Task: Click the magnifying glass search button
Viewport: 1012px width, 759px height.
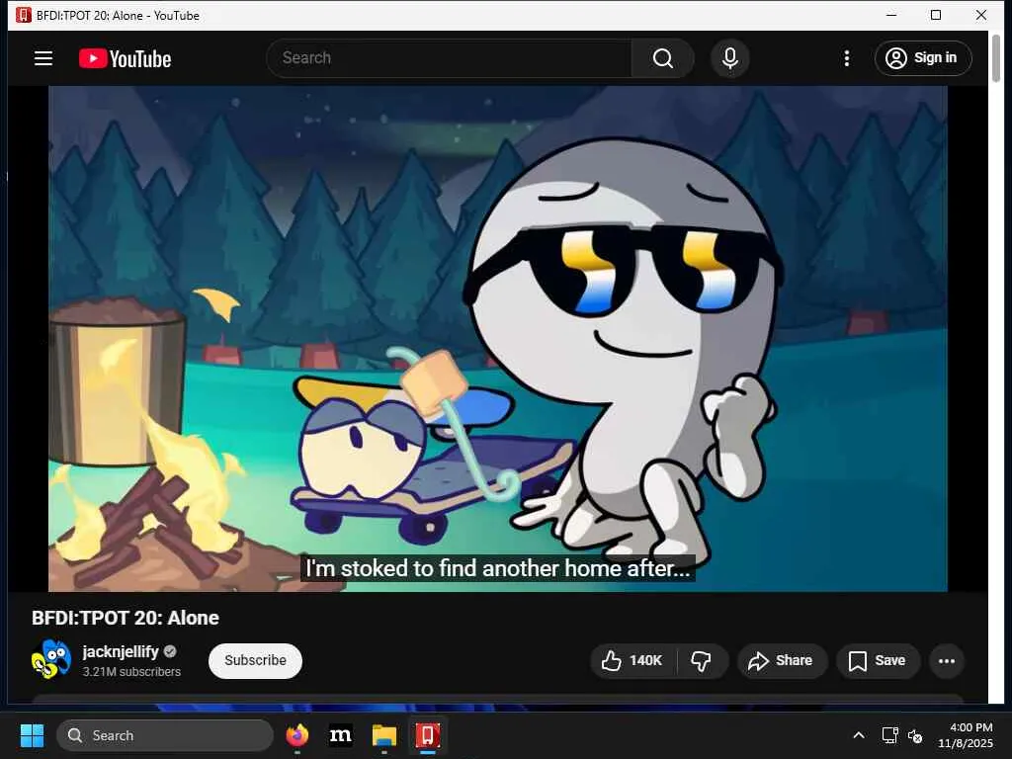Action: [x=663, y=58]
